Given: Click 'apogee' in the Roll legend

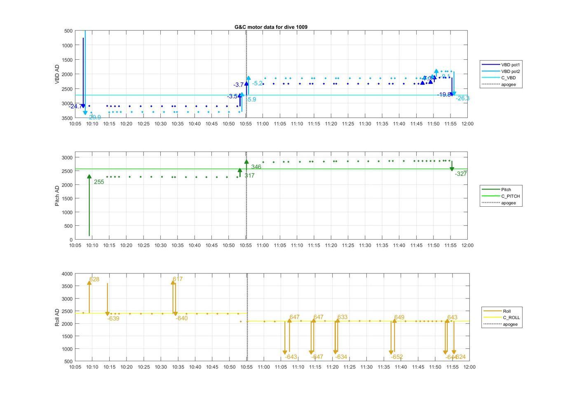Looking at the screenshot, I should pyautogui.click(x=500, y=324).
